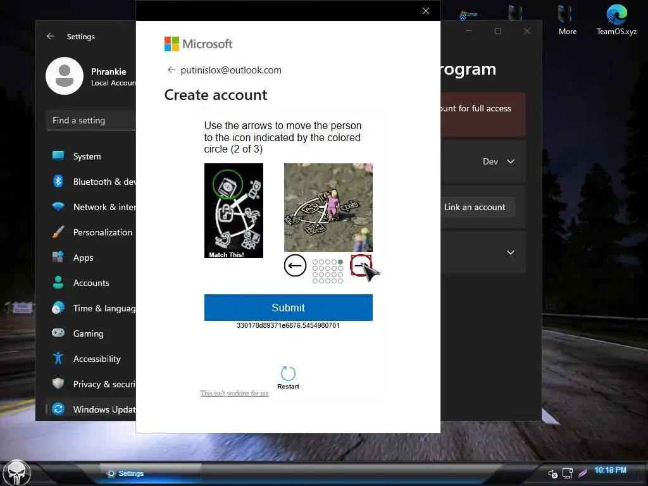Open TeamOS.xyz desktop shortcut
This screenshot has height=486, width=648.
(616, 20)
